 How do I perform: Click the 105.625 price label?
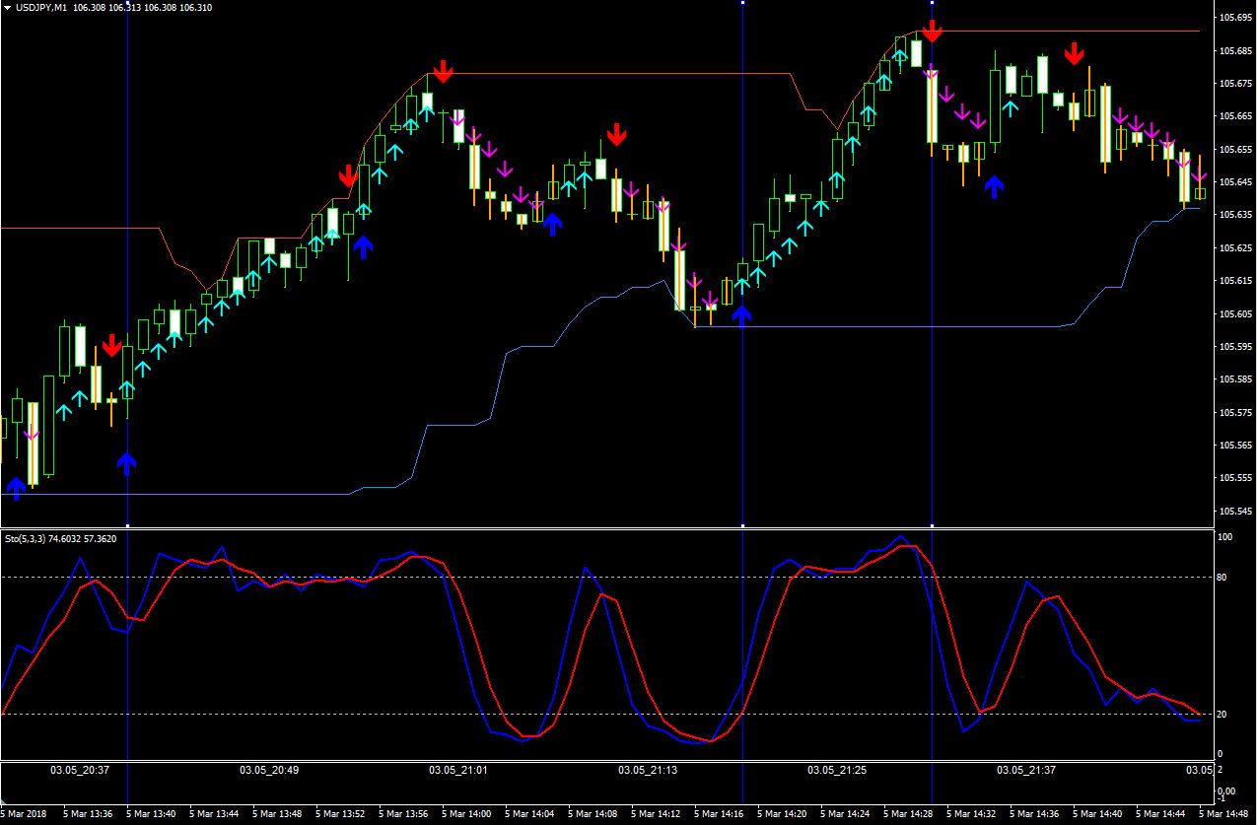1236,247
